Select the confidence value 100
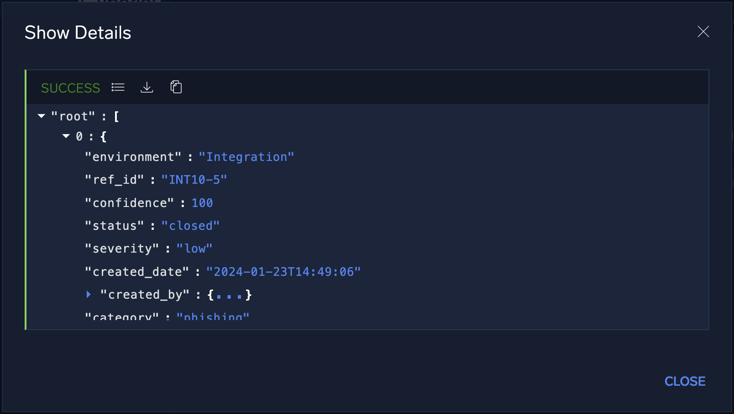The width and height of the screenshot is (734, 414). pos(202,202)
